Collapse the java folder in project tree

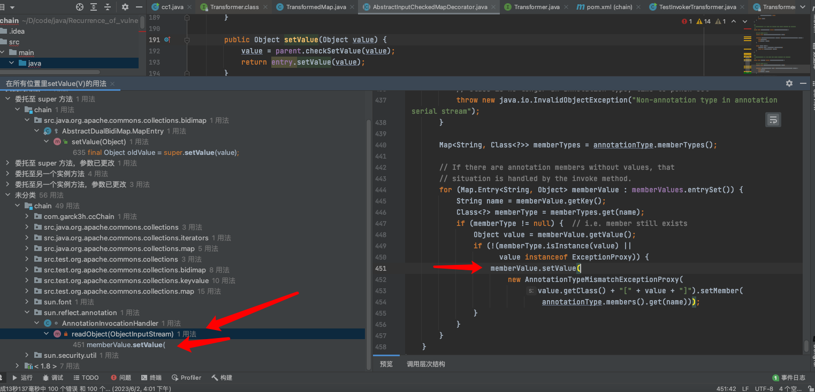tap(11, 63)
